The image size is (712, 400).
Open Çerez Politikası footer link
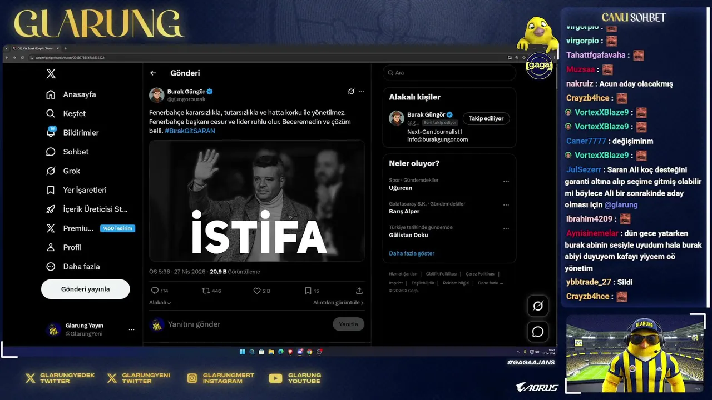pos(481,274)
